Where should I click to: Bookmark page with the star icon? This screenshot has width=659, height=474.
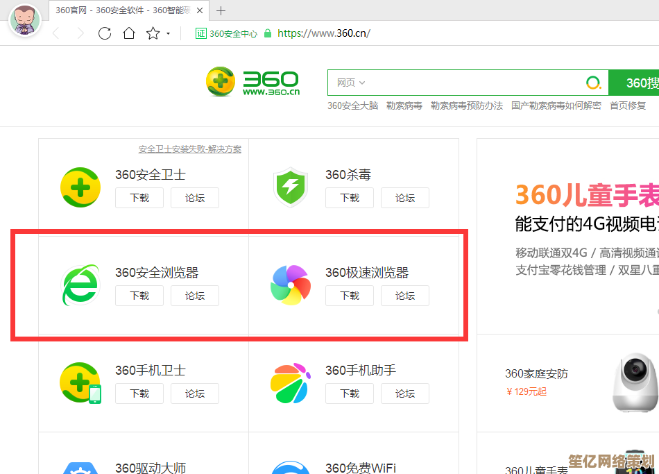(x=152, y=33)
